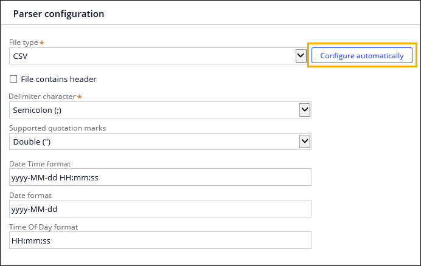
Task: Expand the Delimiter character dropdown arrow
Action: pos(305,110)
